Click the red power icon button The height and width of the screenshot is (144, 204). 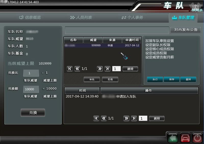point(197,138)
